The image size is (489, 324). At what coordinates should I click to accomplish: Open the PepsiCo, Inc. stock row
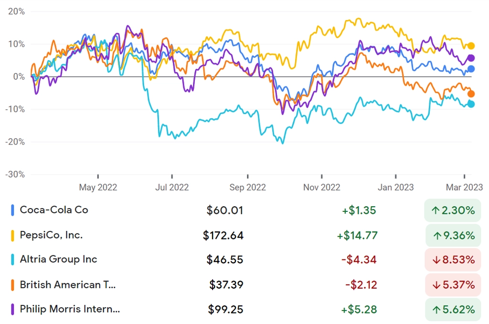pos(245,236)
